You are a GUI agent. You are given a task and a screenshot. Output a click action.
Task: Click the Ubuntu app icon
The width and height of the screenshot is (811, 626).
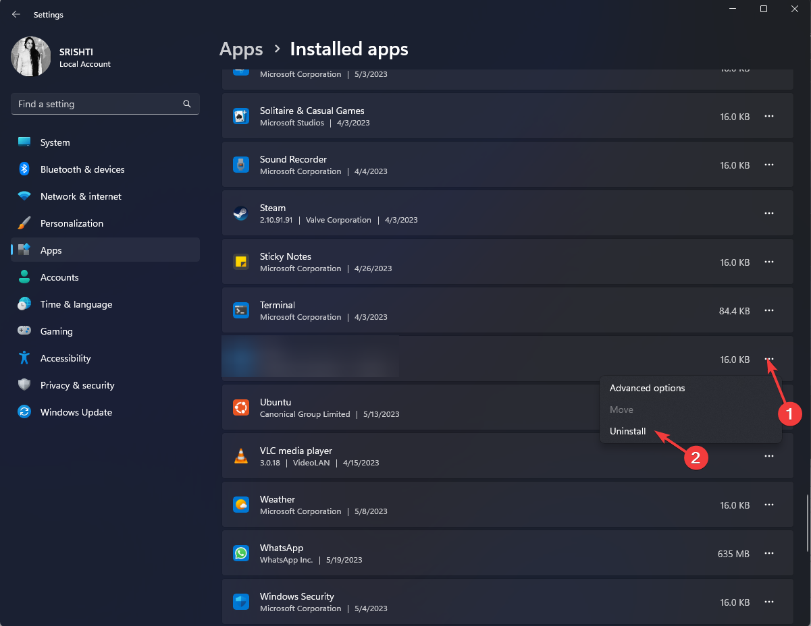pyautogui.click(x=241, y=407)
